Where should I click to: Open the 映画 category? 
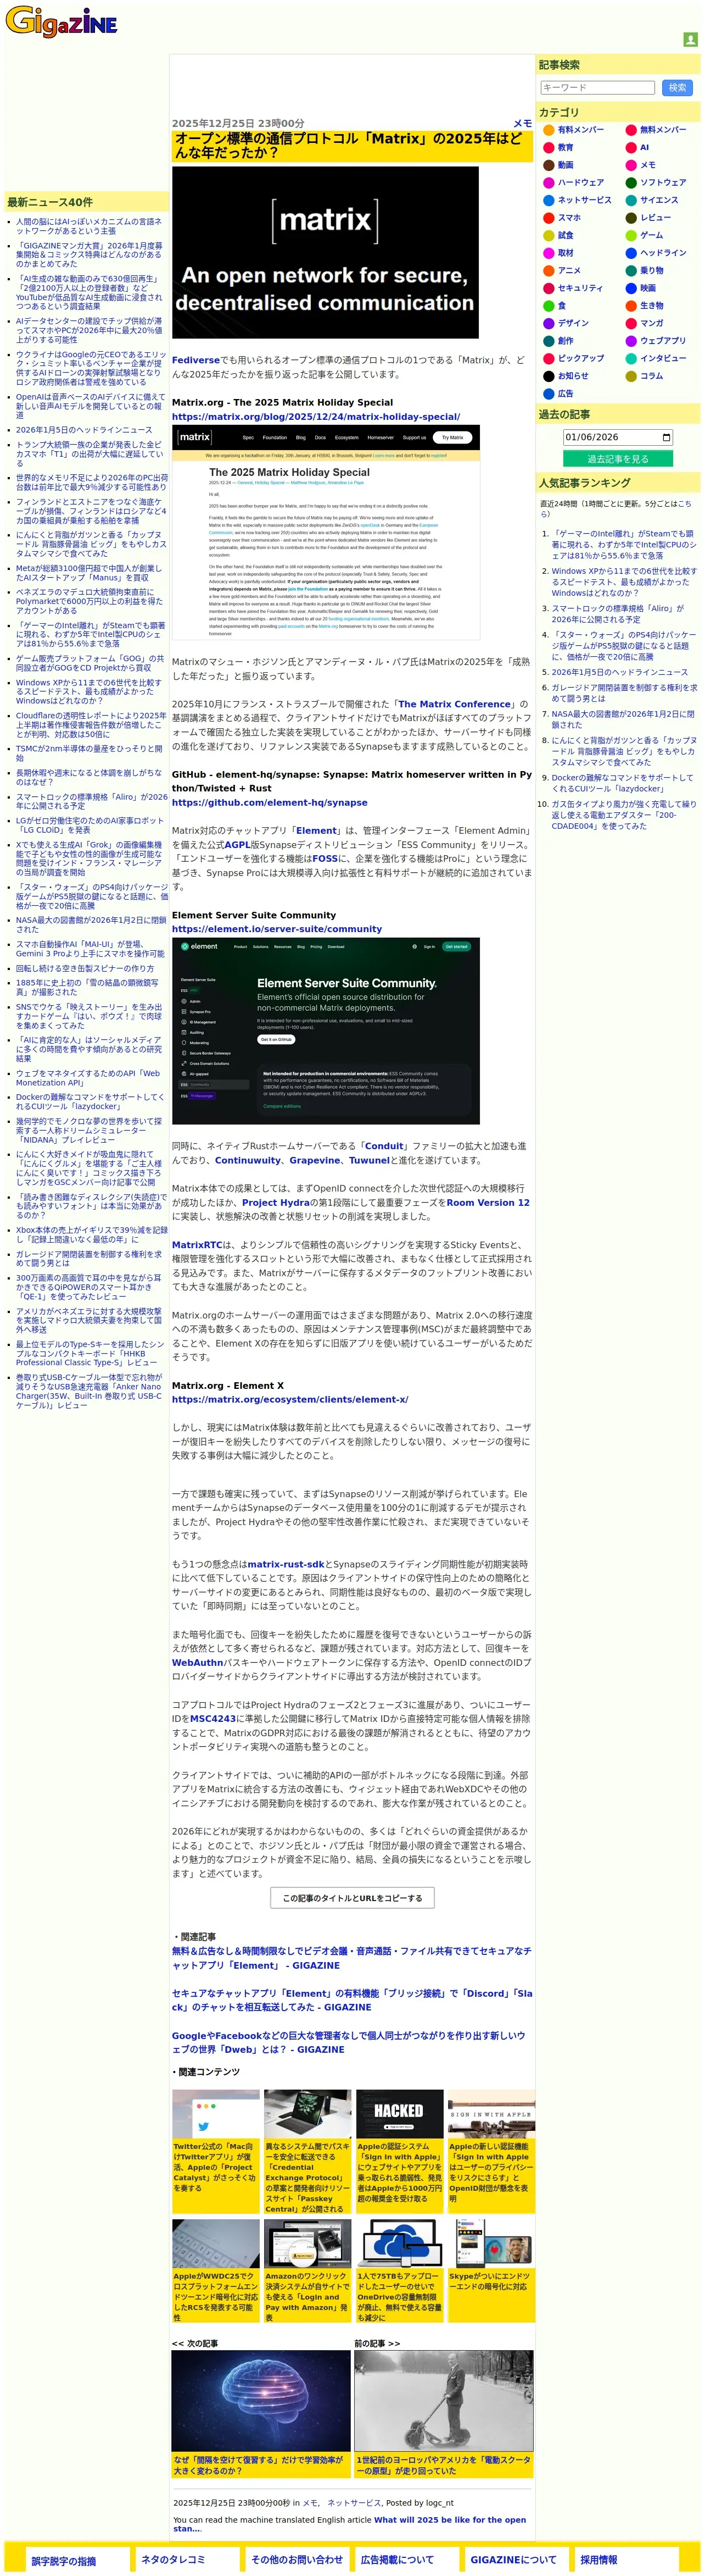648,288
